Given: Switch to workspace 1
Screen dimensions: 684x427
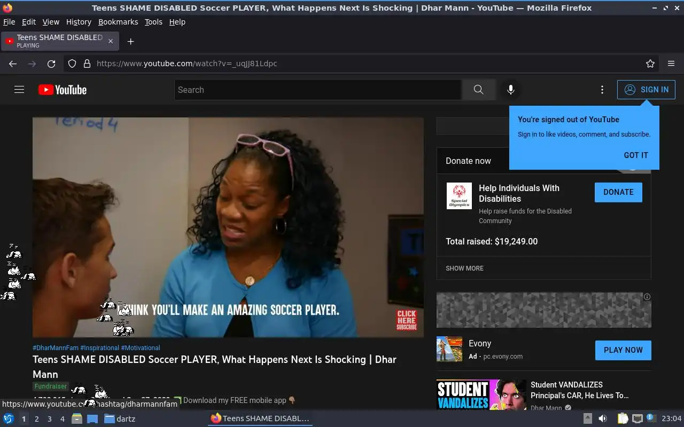Looking at the screenshot, I should [x=24, y=419].
